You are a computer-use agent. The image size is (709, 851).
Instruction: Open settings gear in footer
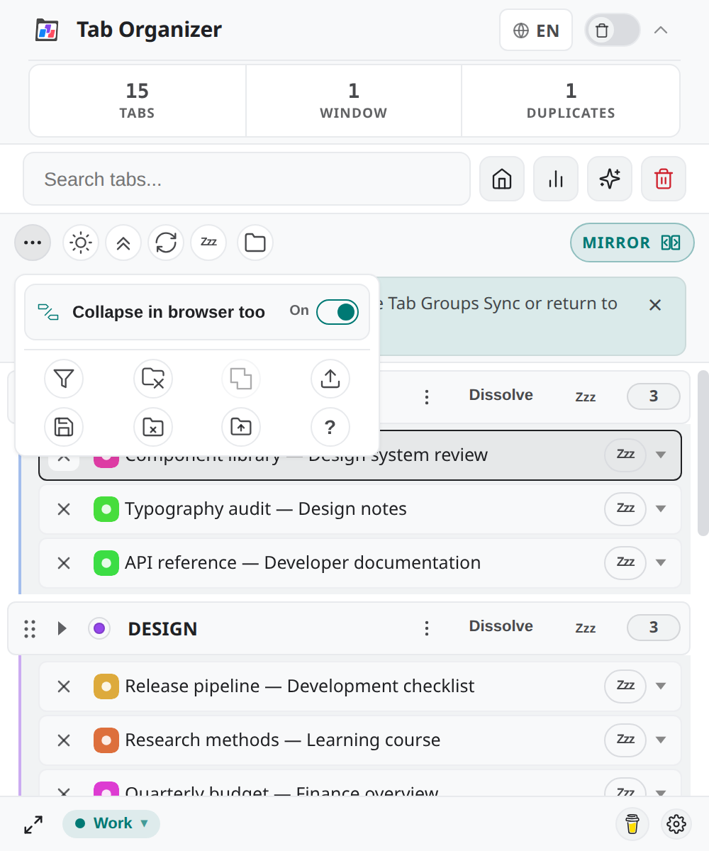(676, 824)
